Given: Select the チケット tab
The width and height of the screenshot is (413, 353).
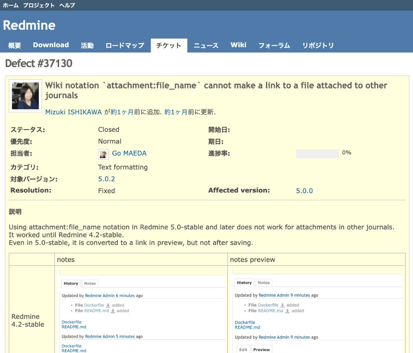Looking at the screenshot, I should pos(169,45).
